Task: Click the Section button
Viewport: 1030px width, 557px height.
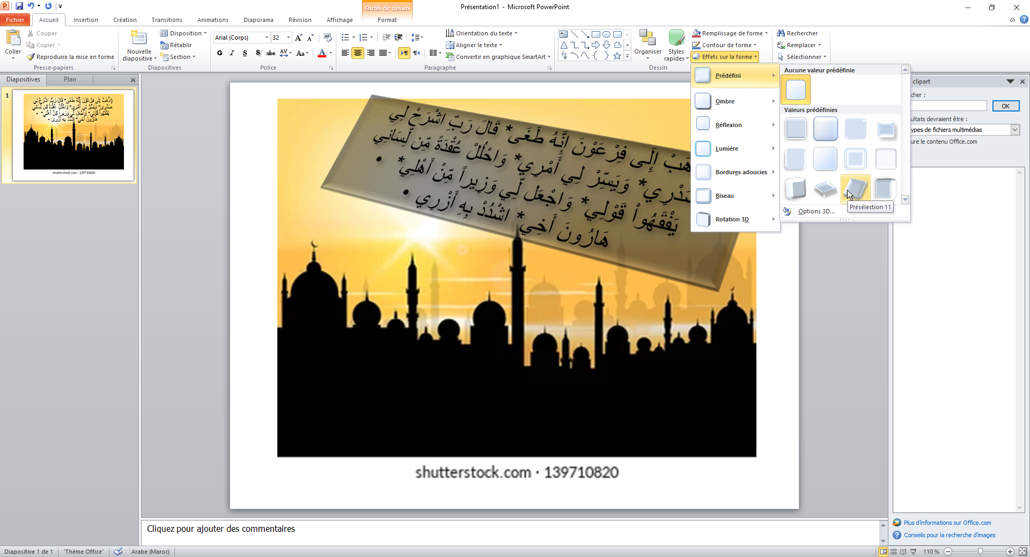Action: pyautogui.click(x=178, y=57)
